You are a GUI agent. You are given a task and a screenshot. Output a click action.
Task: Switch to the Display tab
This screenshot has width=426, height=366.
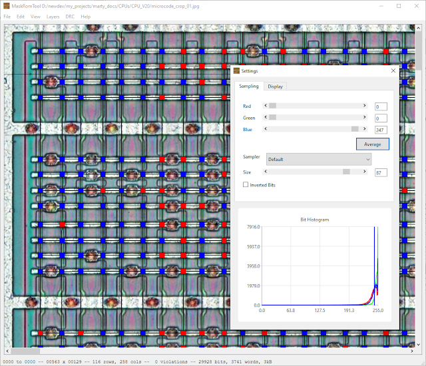tap(275, 87)
